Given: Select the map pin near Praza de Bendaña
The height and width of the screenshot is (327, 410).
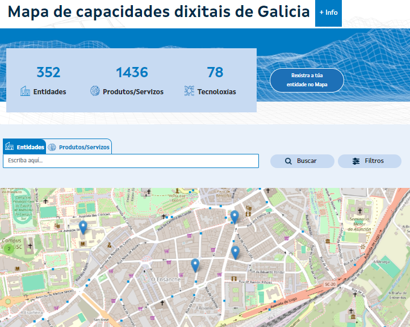Looking at the screenshot, I should point(235,217).
